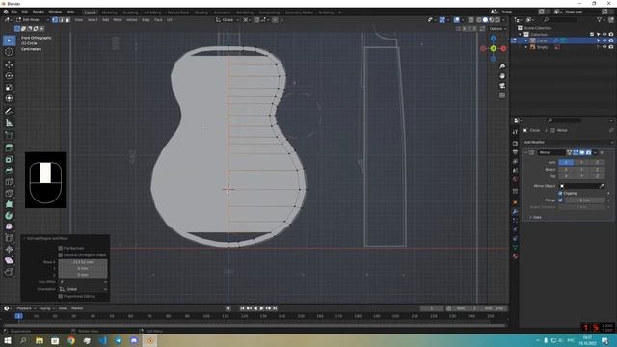Open Mesh menu in viewport header
This screenshot has width=617, height=347.
tap(118, 19)
